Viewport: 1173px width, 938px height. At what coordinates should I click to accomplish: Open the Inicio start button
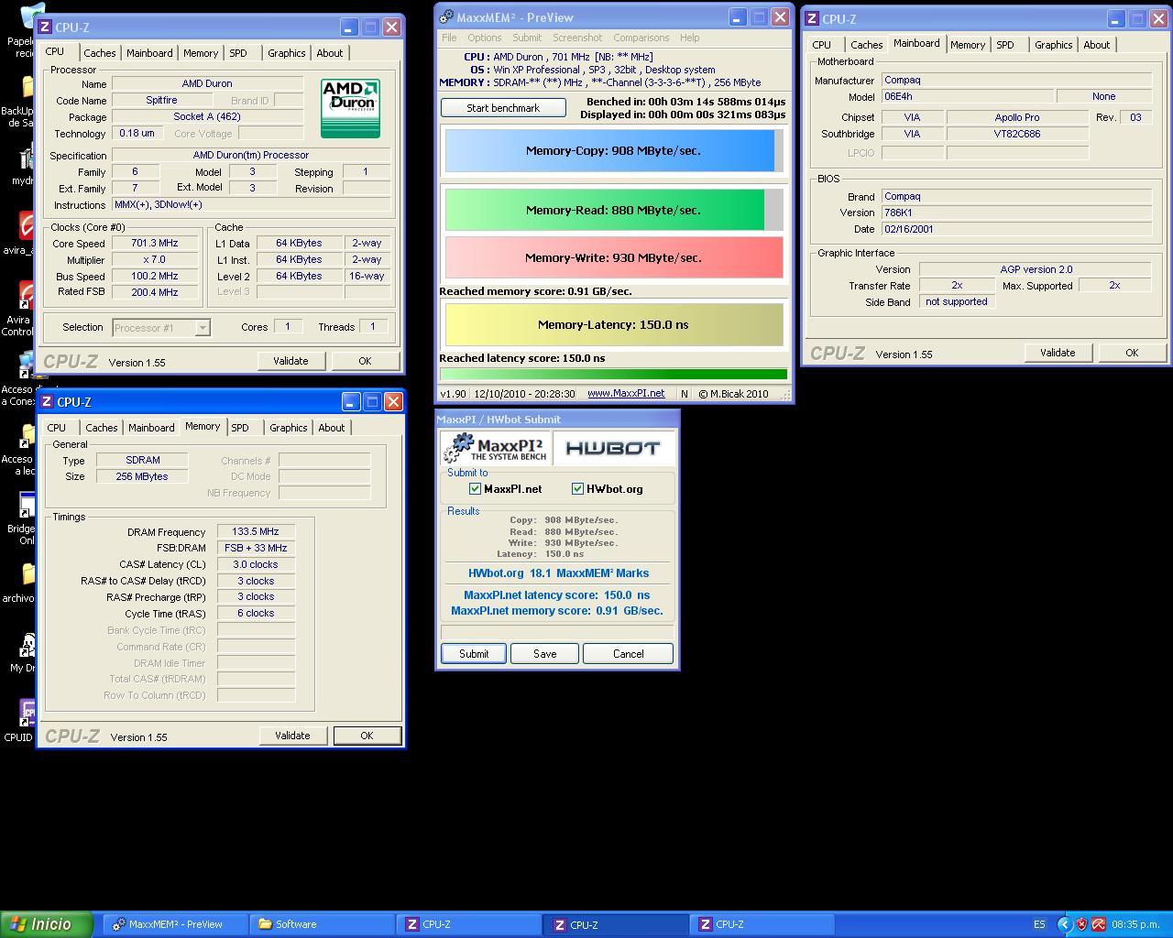47,924
